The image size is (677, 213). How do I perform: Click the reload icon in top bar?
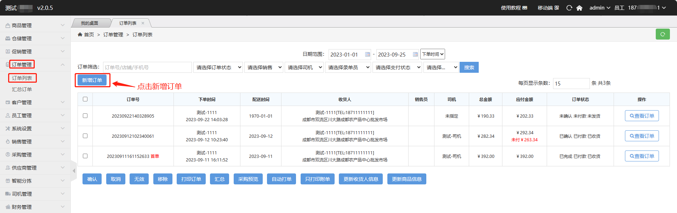(569, 8)
